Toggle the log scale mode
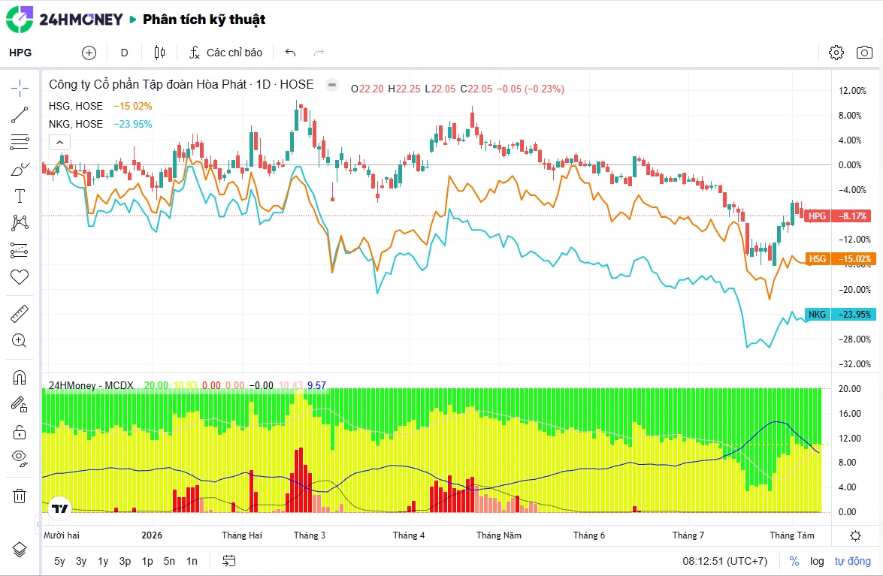The image size is (883, 576). coord(817,562)
